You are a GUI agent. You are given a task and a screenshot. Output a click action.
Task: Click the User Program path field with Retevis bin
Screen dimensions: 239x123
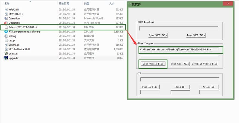[179, 50]
